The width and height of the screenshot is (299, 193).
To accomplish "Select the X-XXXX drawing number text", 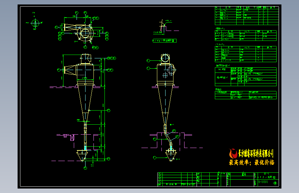I will pyautogui.click(x=263, y=182).
